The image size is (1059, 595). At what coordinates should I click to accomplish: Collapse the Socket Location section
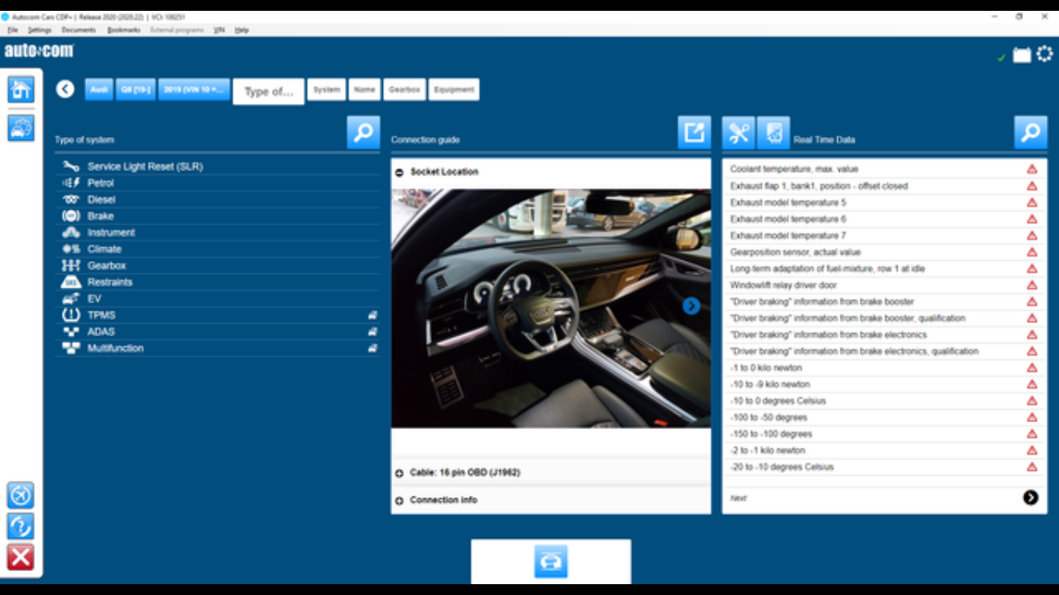pos(399,172)
